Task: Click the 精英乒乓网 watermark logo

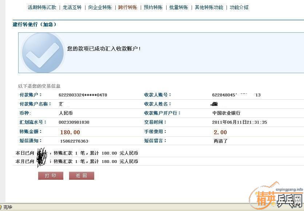Action: click(x=276, y=199)
